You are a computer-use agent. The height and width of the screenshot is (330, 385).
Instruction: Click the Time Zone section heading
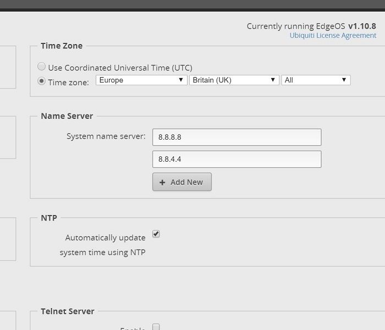tap(62, 46)
